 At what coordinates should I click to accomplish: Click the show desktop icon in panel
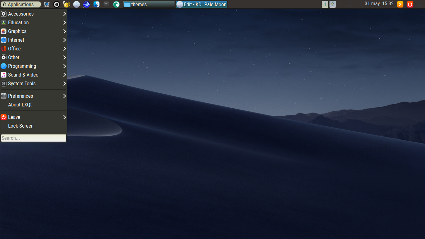pyautogui.click(x=47, y=4)
